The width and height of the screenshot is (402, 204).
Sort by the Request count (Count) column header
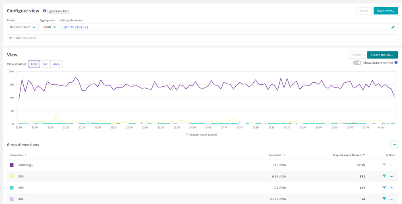point(348,155)
